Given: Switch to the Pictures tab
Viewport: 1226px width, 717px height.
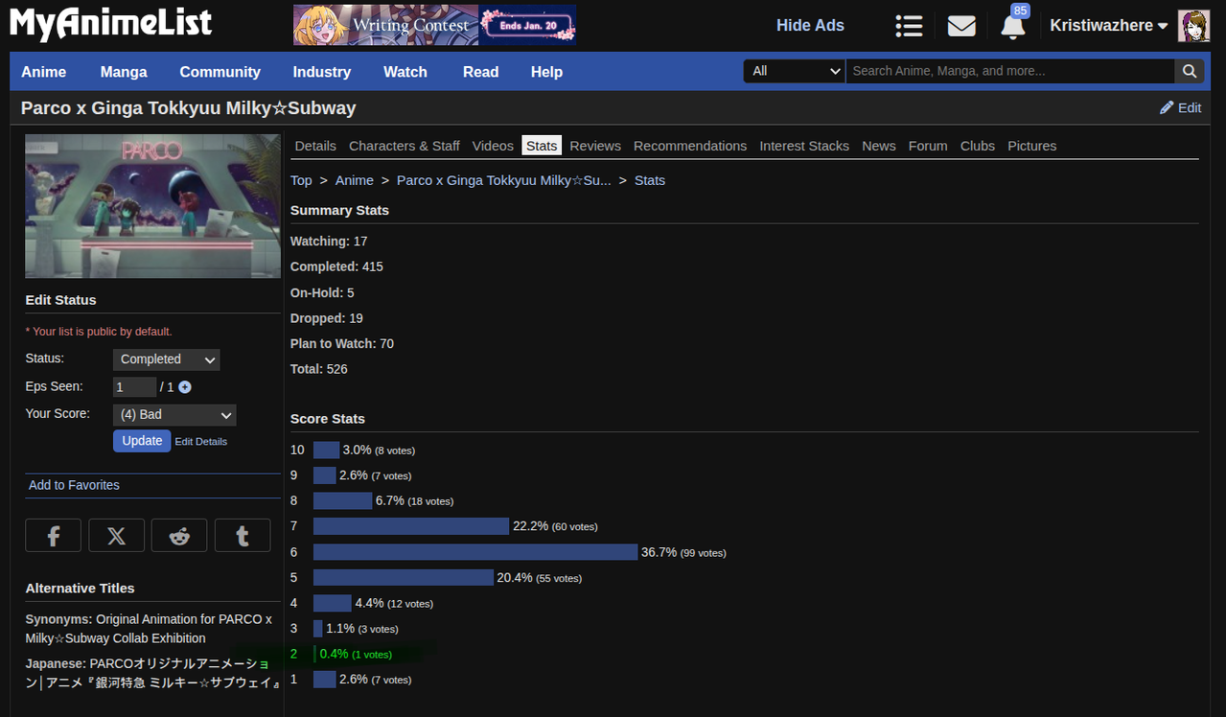Looking at the screenshot, I should (1032, 146).
